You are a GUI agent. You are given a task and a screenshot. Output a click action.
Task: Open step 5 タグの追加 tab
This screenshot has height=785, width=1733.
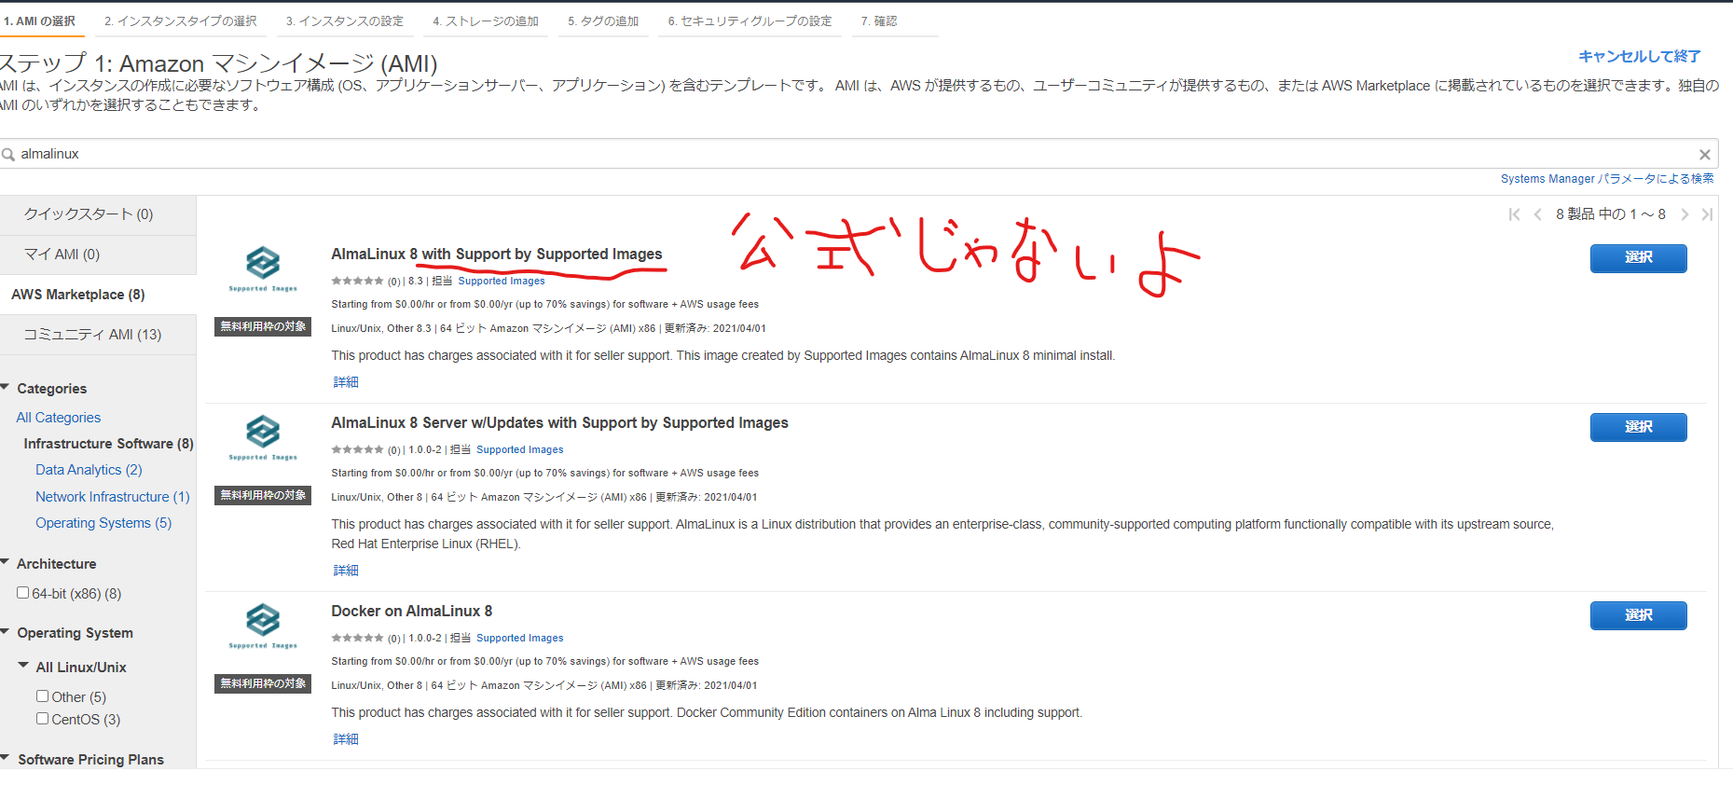click(x=603, y=21)
